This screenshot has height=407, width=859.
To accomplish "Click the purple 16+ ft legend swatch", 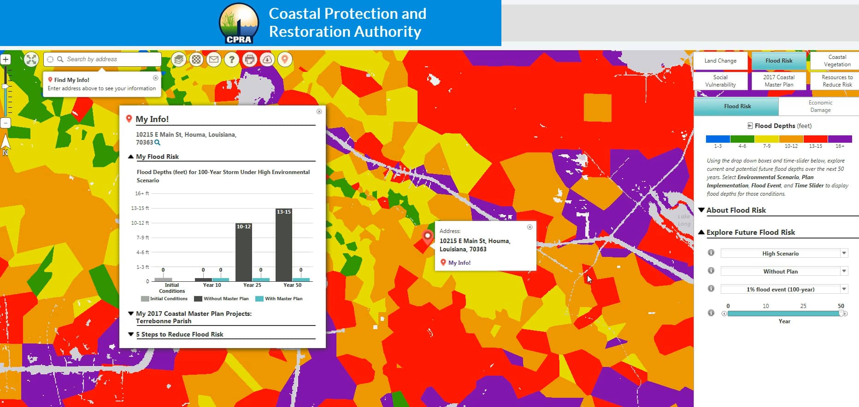I will tap(840, 139).
